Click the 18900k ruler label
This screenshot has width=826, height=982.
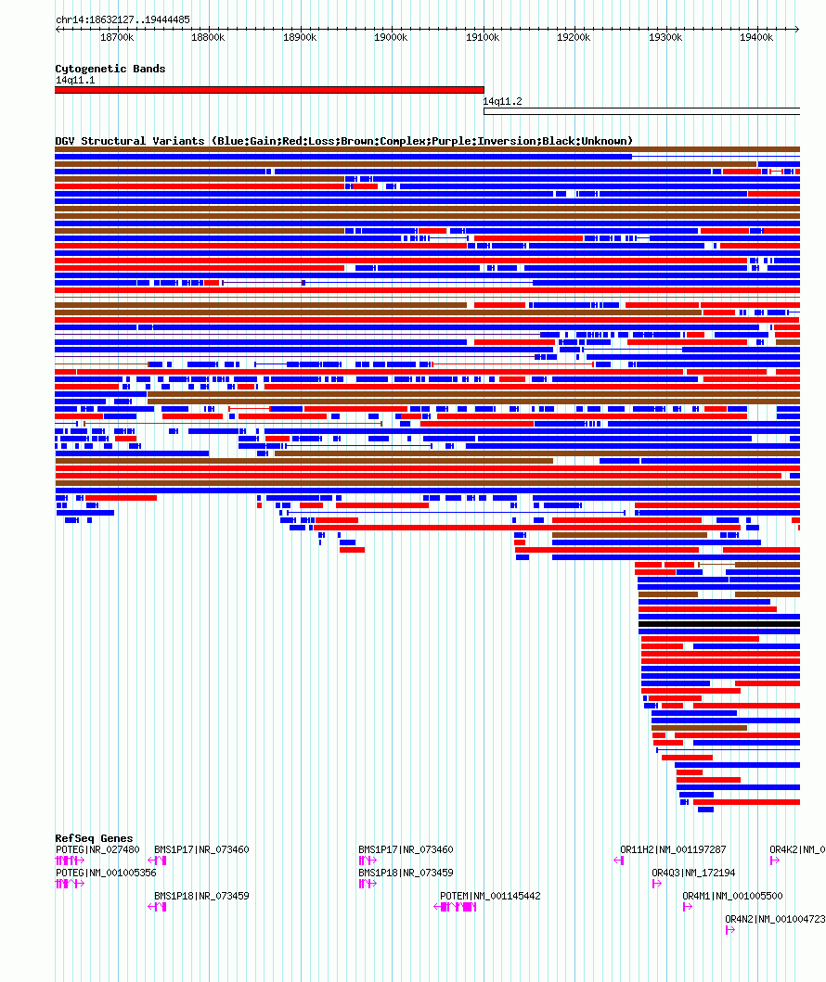(300, 38)
